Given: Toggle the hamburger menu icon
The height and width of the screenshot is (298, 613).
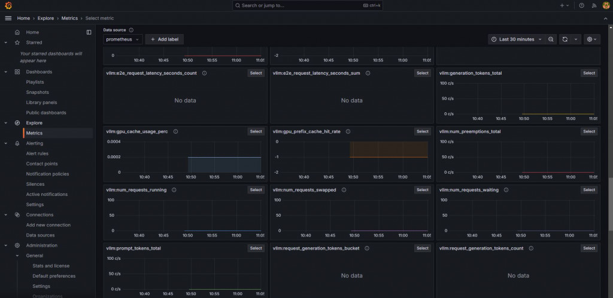Looking at the screenshot, I should point(8,19).
